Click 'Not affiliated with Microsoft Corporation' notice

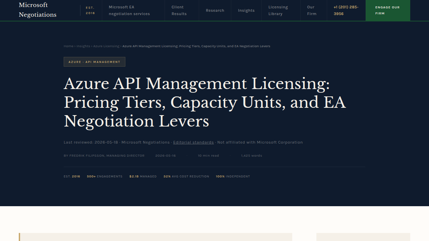click(260, 142)
